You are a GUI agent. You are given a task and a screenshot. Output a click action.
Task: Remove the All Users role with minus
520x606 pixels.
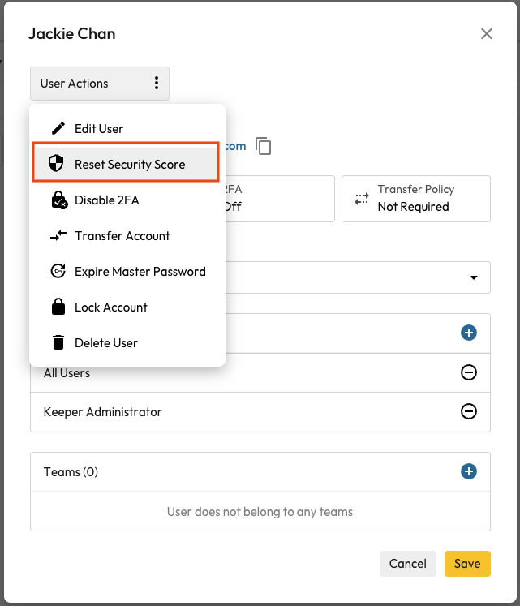(468, 373)
